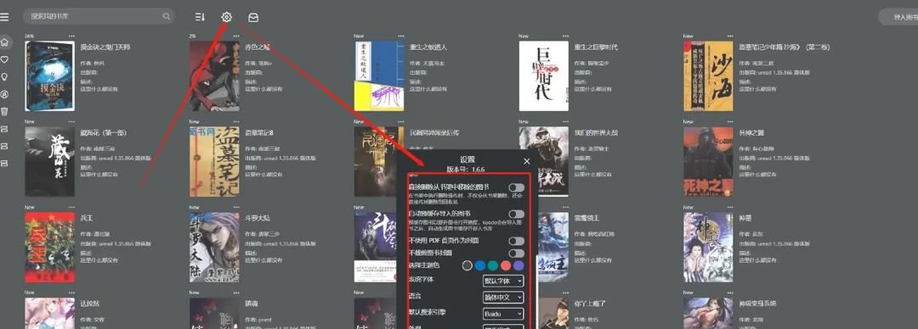The height and width of the screenshot is (329, 918).
Task: Click the 导入图书 import button
Action: pos(900,17)
